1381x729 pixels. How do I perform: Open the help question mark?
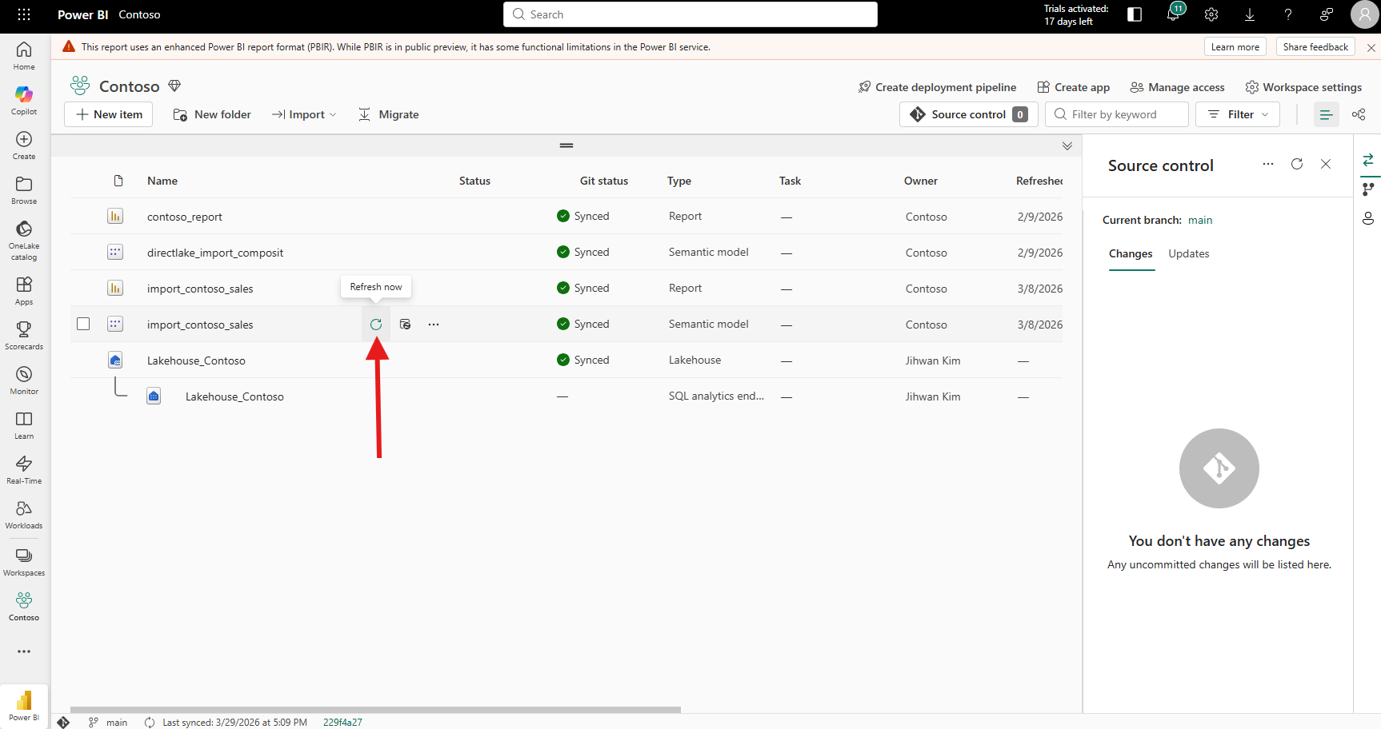[x=1288, y=14]
